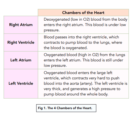Image resolution: width=133 pixels, height=115 pixels.
Task: Select the Left Atrium row label
Action: pos(21,60)
